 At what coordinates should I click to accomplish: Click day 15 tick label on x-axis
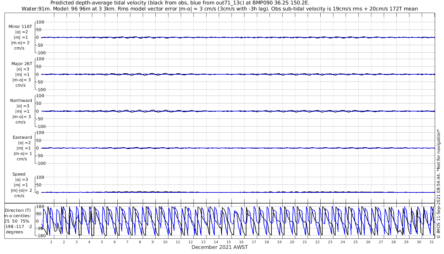point(229,242)
